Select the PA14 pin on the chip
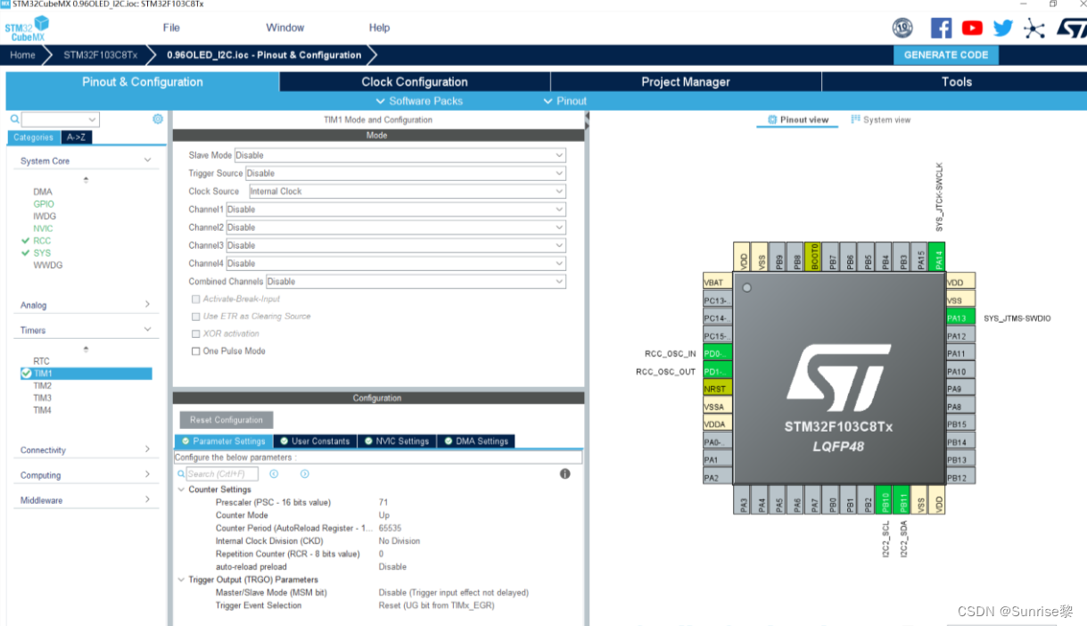This screenshot has width=1087, height=626. point(937,257)
